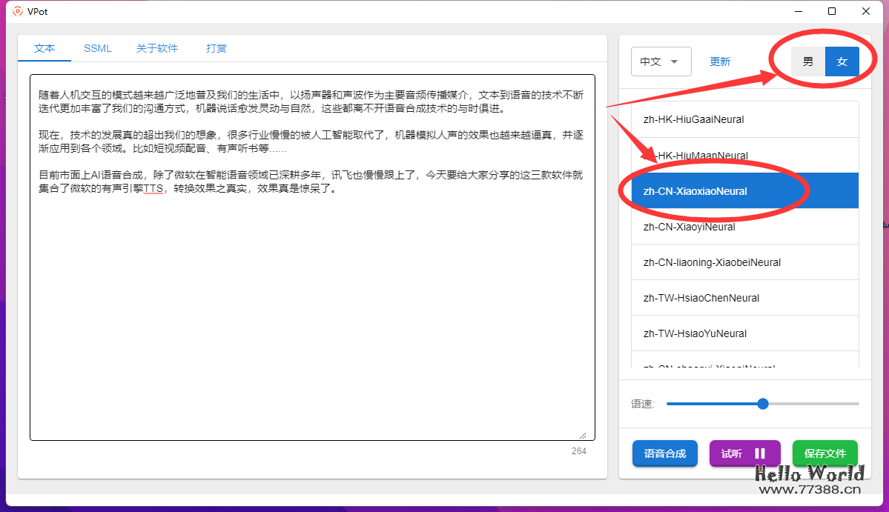Click the dropdown arrow next to 中文

[676, 61]
